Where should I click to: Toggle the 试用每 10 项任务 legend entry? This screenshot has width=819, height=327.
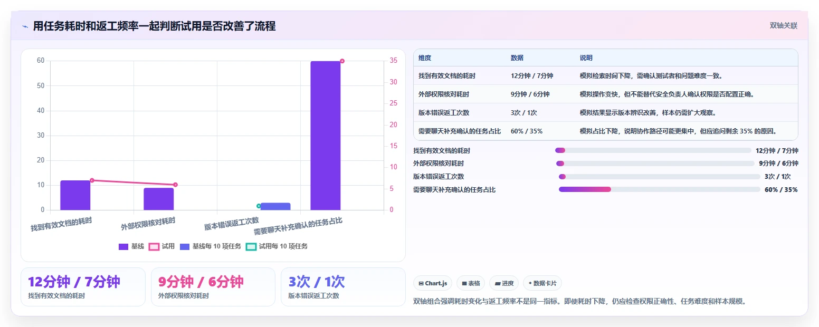(277, 246)
